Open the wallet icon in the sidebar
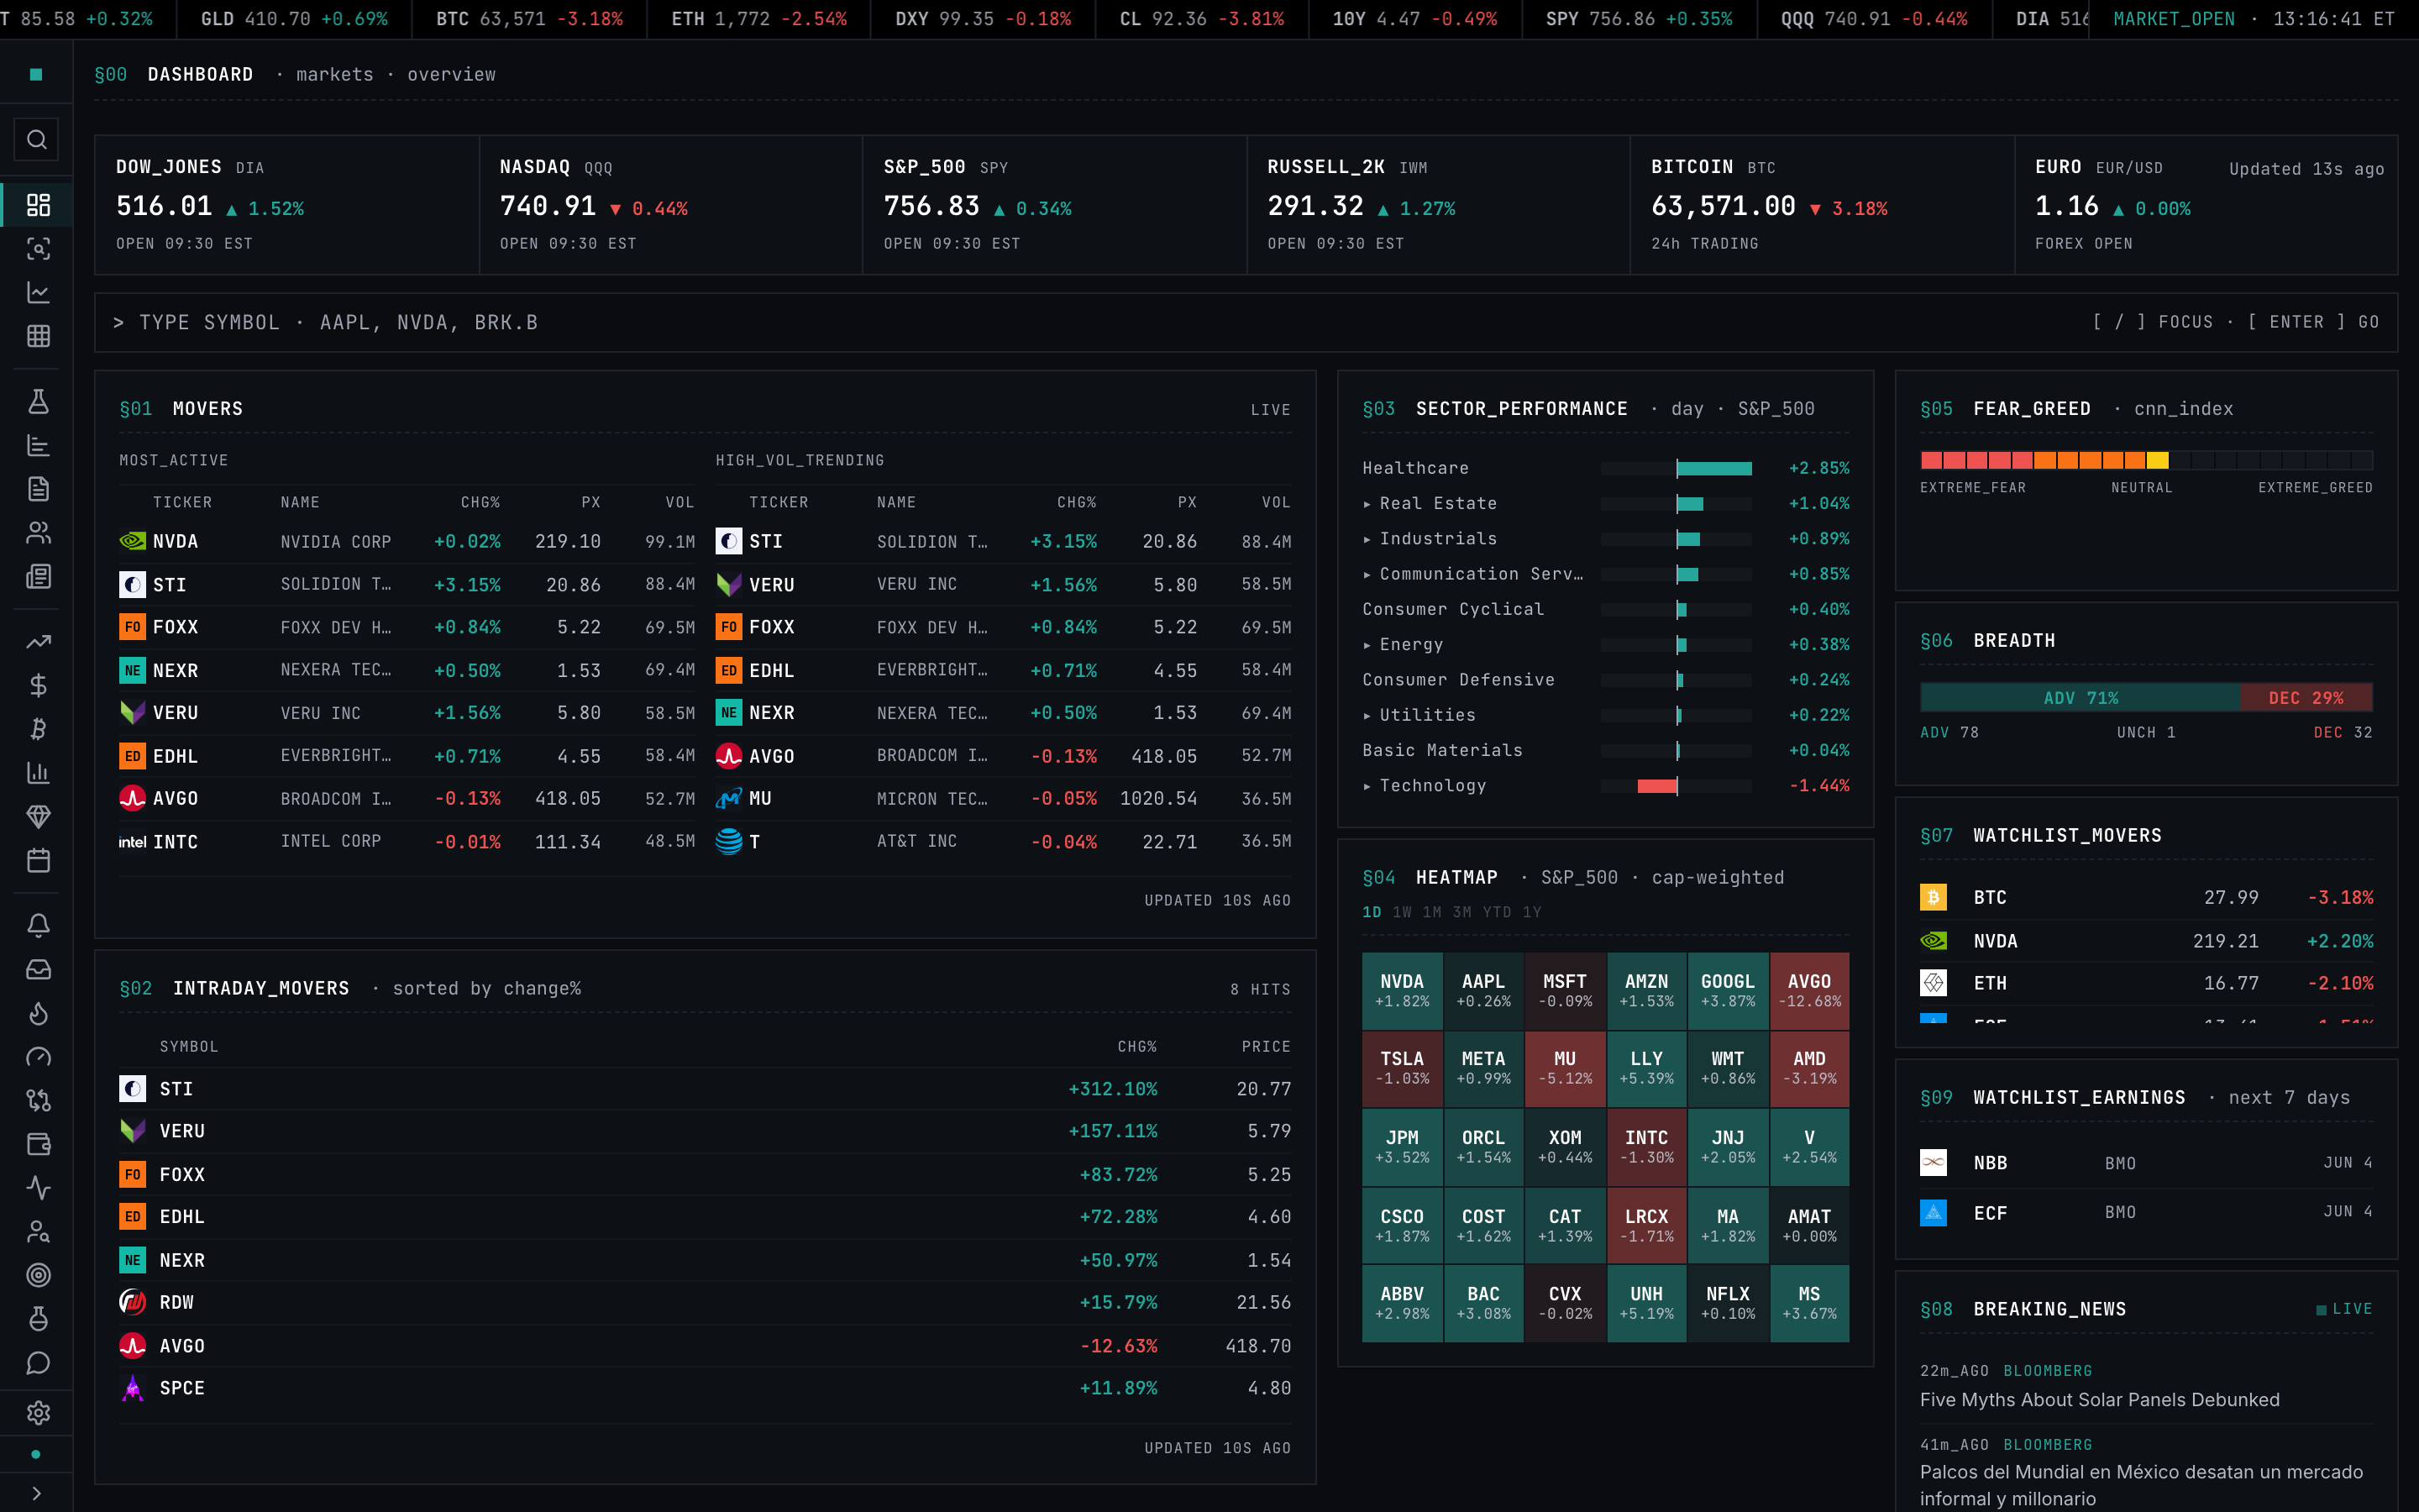 click(x=38, y=1144)
